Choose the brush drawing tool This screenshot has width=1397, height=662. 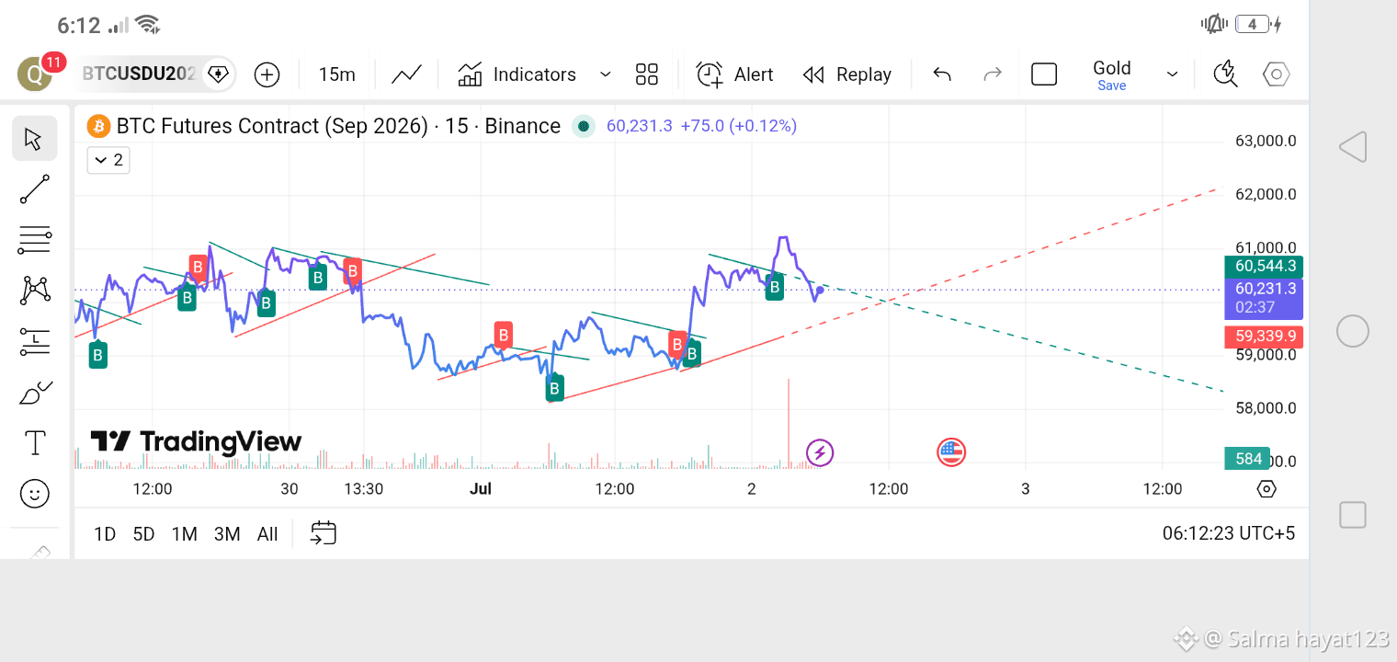34,393
